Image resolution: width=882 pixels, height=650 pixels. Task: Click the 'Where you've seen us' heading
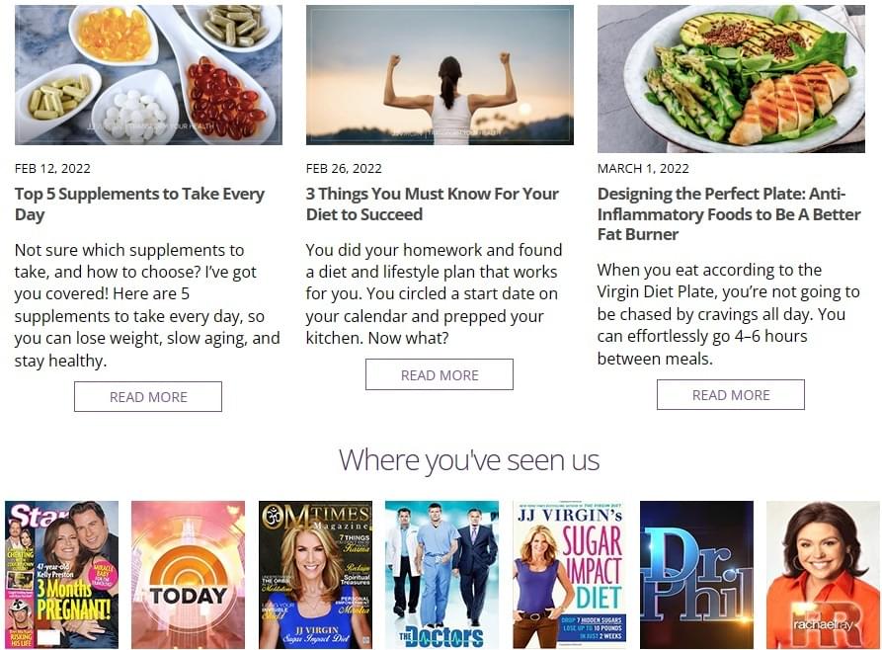point(469,460)
